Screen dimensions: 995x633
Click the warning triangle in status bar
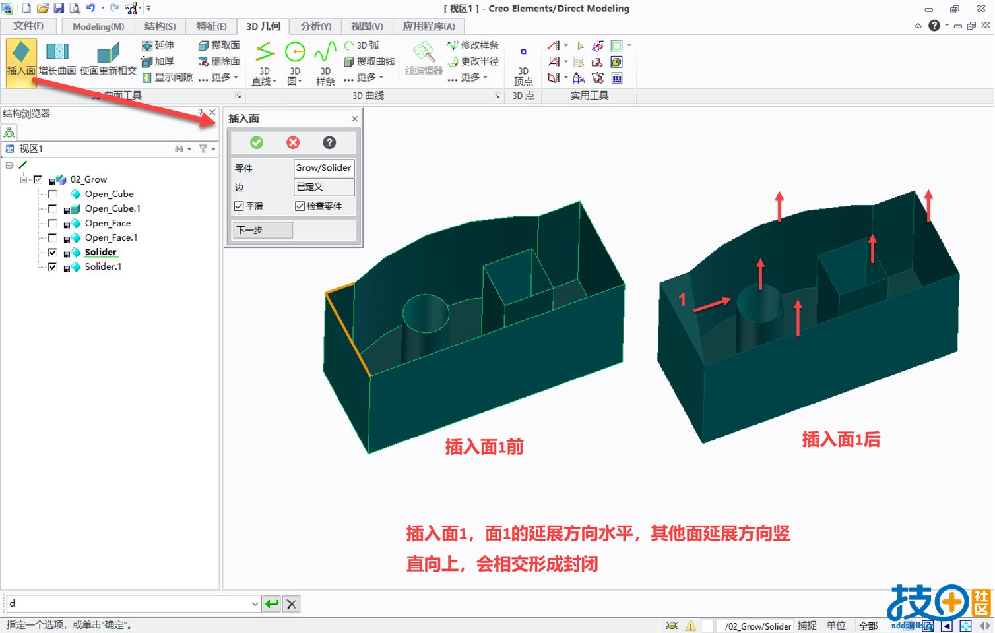[691, 626]
